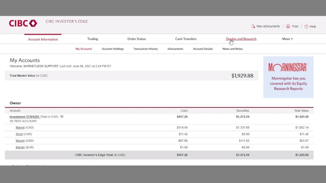Open eDocuments submenu item

[x=175, y=49]
